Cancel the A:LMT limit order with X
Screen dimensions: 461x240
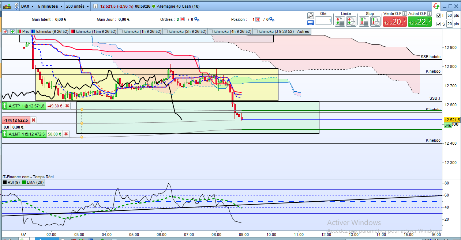(66, 134)
